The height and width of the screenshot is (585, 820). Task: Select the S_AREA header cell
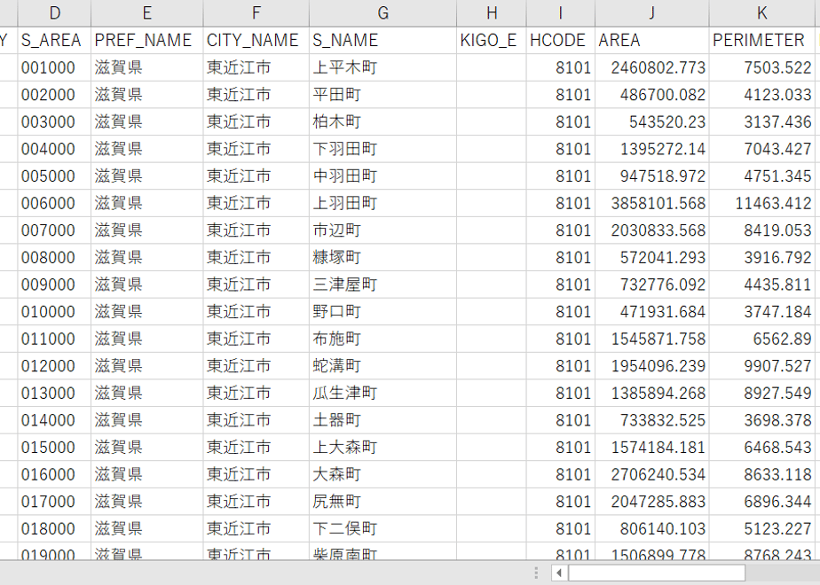tap(54, 40)
